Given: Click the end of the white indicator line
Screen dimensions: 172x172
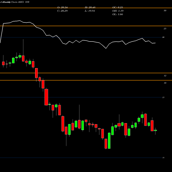Looking at the screenshot, I should point(155,43).
